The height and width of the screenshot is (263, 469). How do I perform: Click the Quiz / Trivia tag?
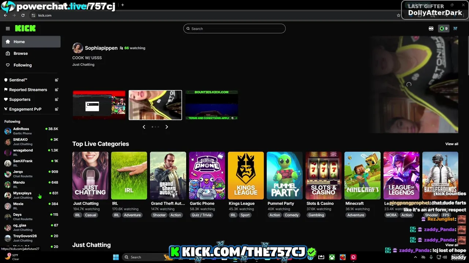[x=202, y=215]
